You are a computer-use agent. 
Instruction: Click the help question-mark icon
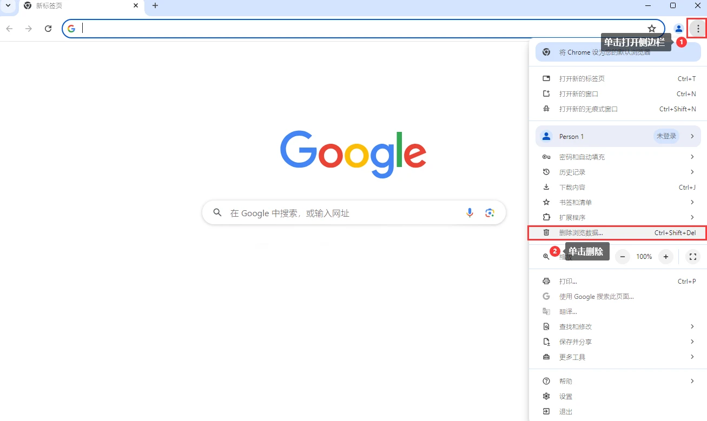[x=546, y=381]
